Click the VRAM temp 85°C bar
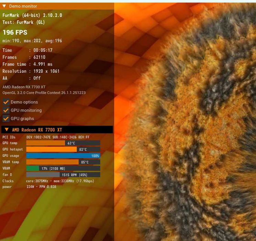Image resolution: width=256 pixels, height=241 pixels. [x=63, y=162]
